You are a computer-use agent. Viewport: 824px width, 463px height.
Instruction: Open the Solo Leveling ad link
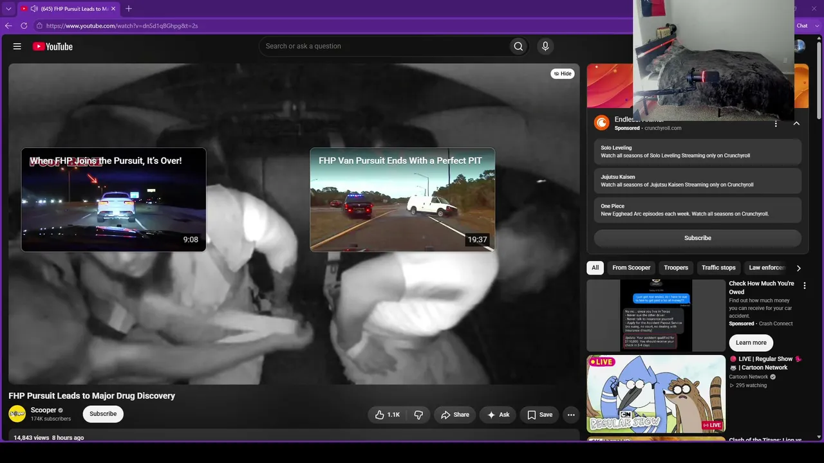(x=698, y=152)
